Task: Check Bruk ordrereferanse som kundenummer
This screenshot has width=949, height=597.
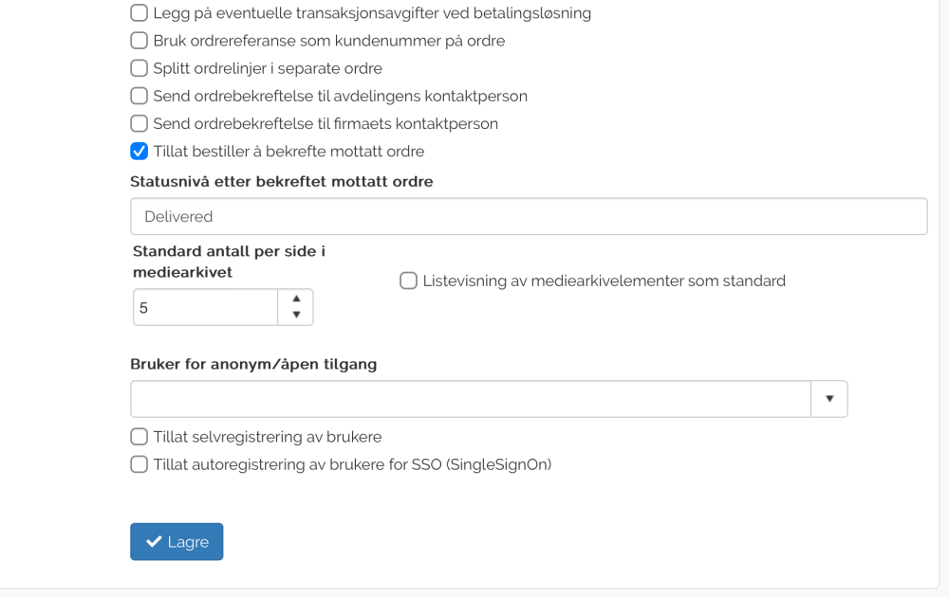Action: pyautogui.click(x=140, y=41)
